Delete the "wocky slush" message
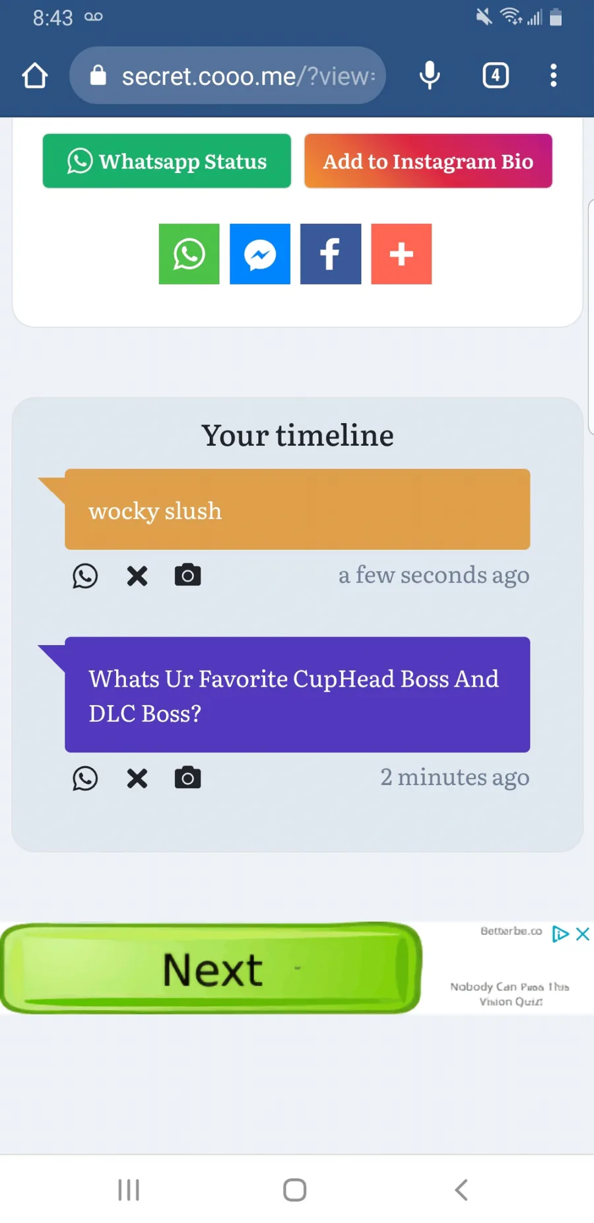The height and width of the screenshot is (1223, 594). tap(137, 576)
